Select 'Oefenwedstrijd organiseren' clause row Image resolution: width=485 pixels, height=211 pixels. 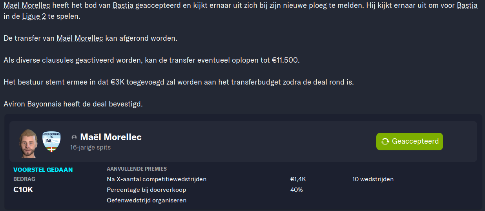[x=146, y=200]
